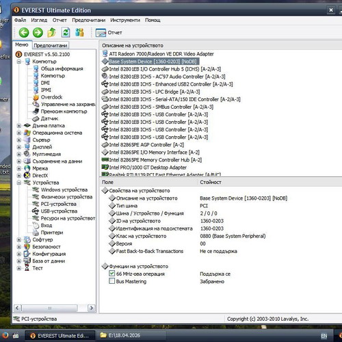Open the Изглед menu

click(39, 20)
